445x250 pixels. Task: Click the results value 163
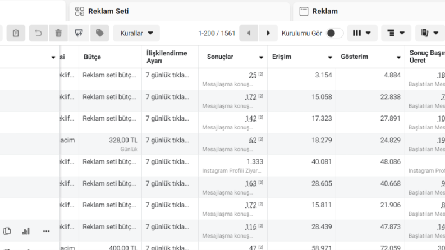click(251, 184)
